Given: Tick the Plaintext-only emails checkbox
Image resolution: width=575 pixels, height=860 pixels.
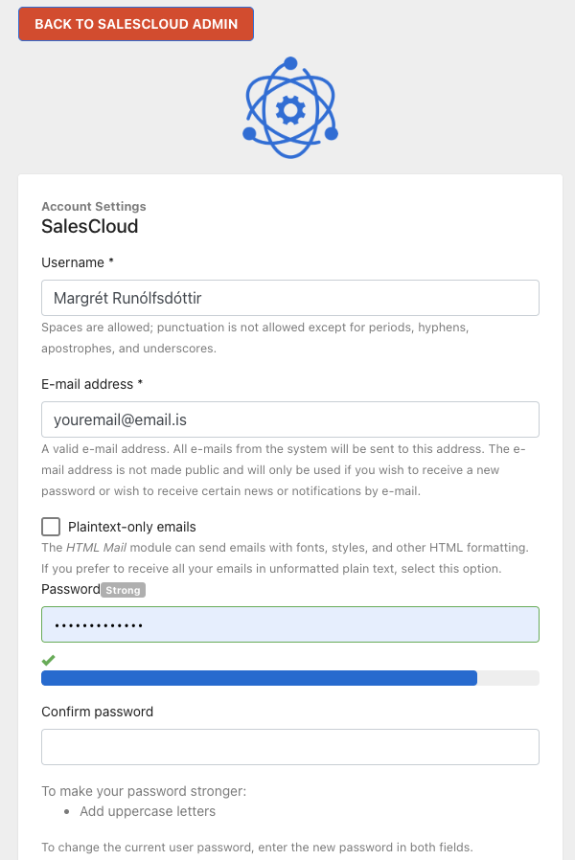Looking at the screenshot, I should coord(51,527).
